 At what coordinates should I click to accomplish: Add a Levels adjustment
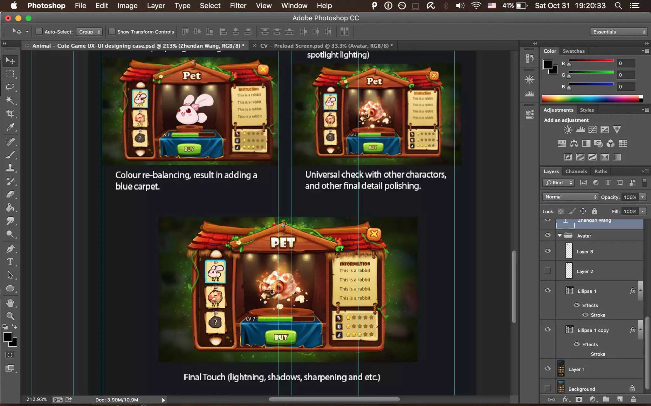coord(580,129)
